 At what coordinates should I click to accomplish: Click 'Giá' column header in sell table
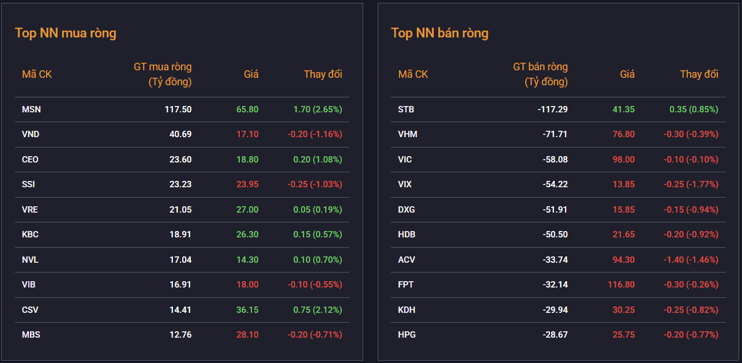click(627, 74)
